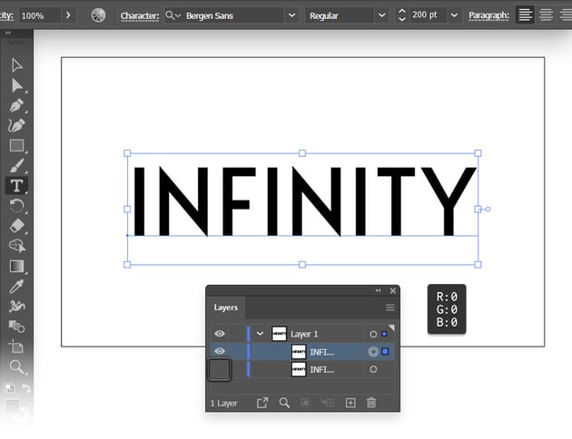Image resolution: width=572 pixels, height=439 pixels.
Task: Click the Bergen Sans font name field
Action: pos(232,15)
